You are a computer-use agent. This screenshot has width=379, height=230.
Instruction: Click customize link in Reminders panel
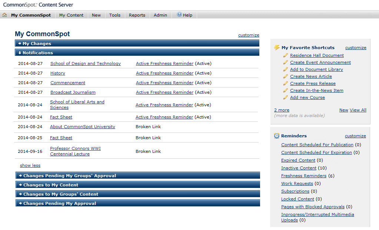pyautogui.click(x=355, y=135)
